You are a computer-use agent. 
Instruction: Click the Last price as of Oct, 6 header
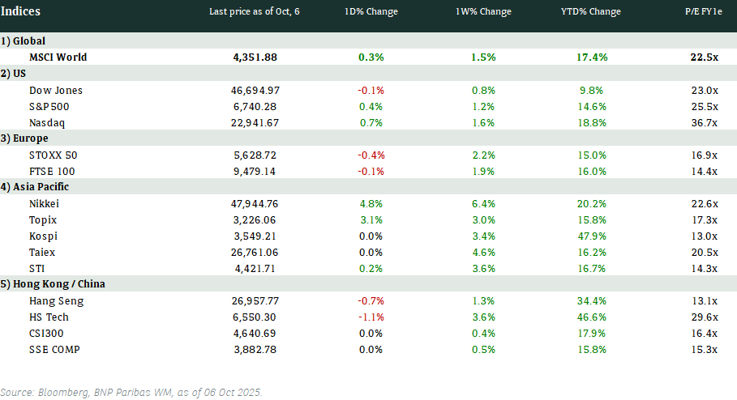coord(254,12)
